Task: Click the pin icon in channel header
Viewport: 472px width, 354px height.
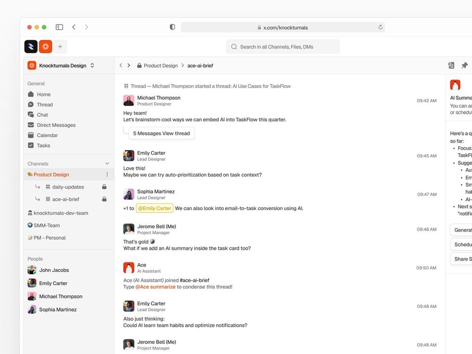Action: tap(464, 65)
